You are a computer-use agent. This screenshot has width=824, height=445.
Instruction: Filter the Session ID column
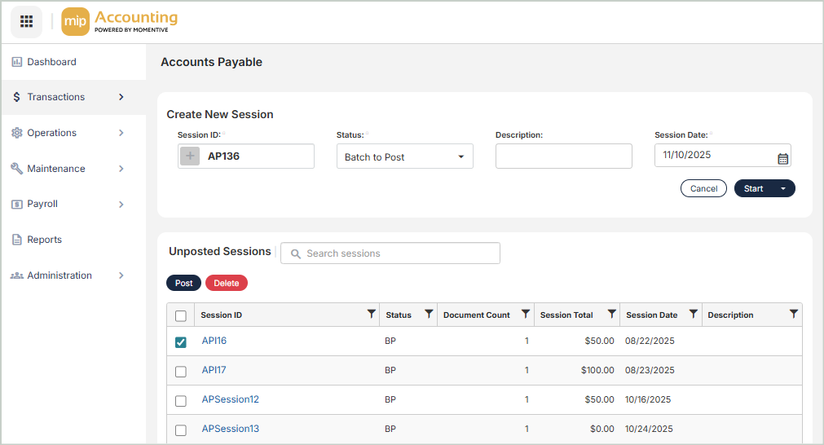point(372,315)
